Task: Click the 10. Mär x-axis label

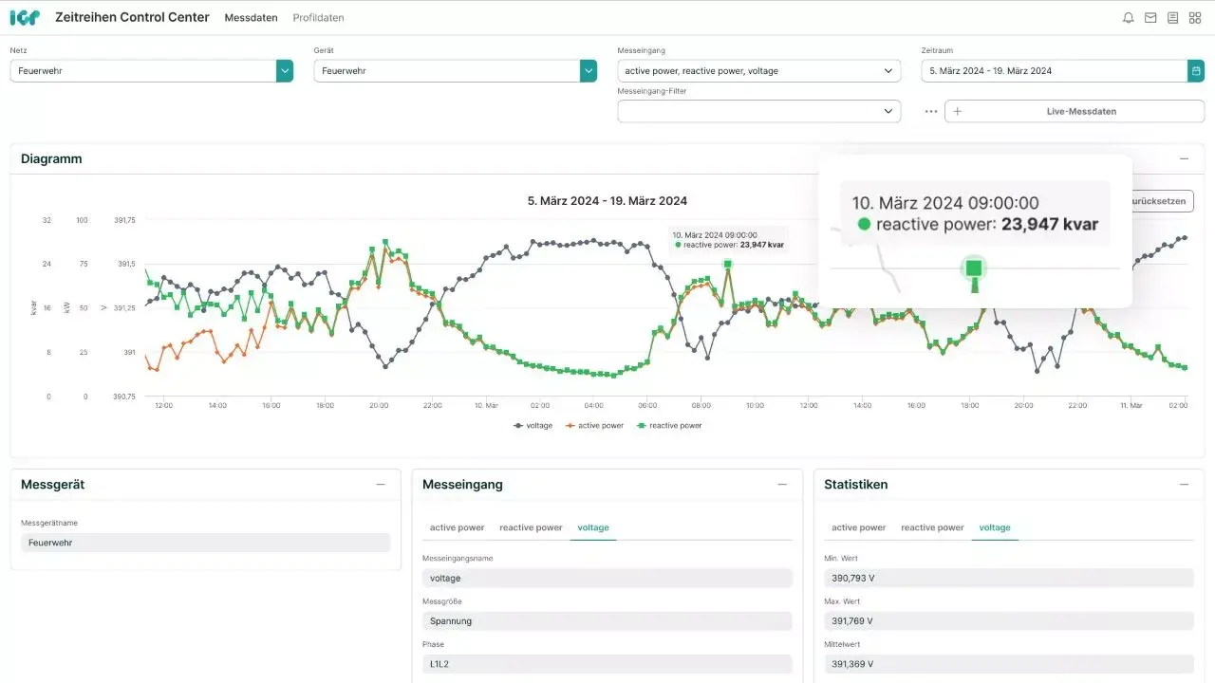Action: click(486, 405)
